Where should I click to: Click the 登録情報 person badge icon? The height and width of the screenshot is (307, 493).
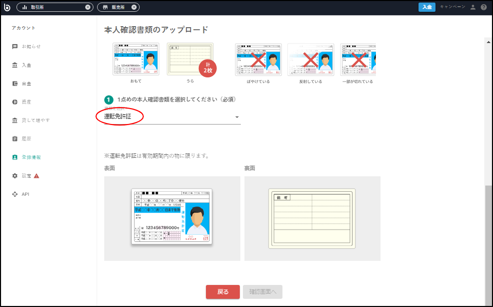coord(15,157)
